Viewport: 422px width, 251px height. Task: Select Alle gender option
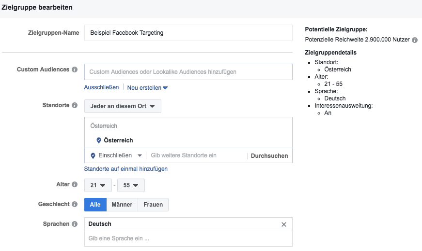[x=95, y=205]
